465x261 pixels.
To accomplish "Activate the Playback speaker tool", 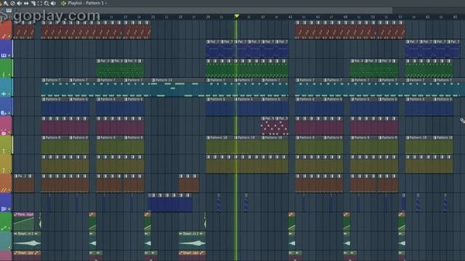I will click(53, 3).
